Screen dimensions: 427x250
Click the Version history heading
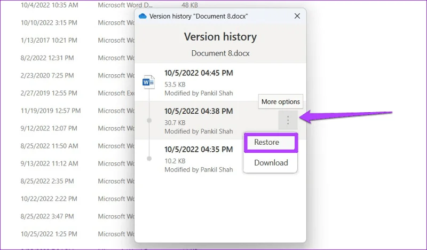pos(220,37)
